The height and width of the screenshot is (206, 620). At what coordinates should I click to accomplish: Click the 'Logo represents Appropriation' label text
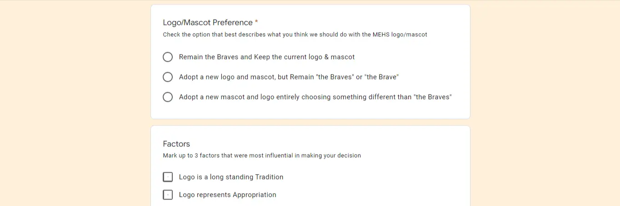(x=228, y=195)
